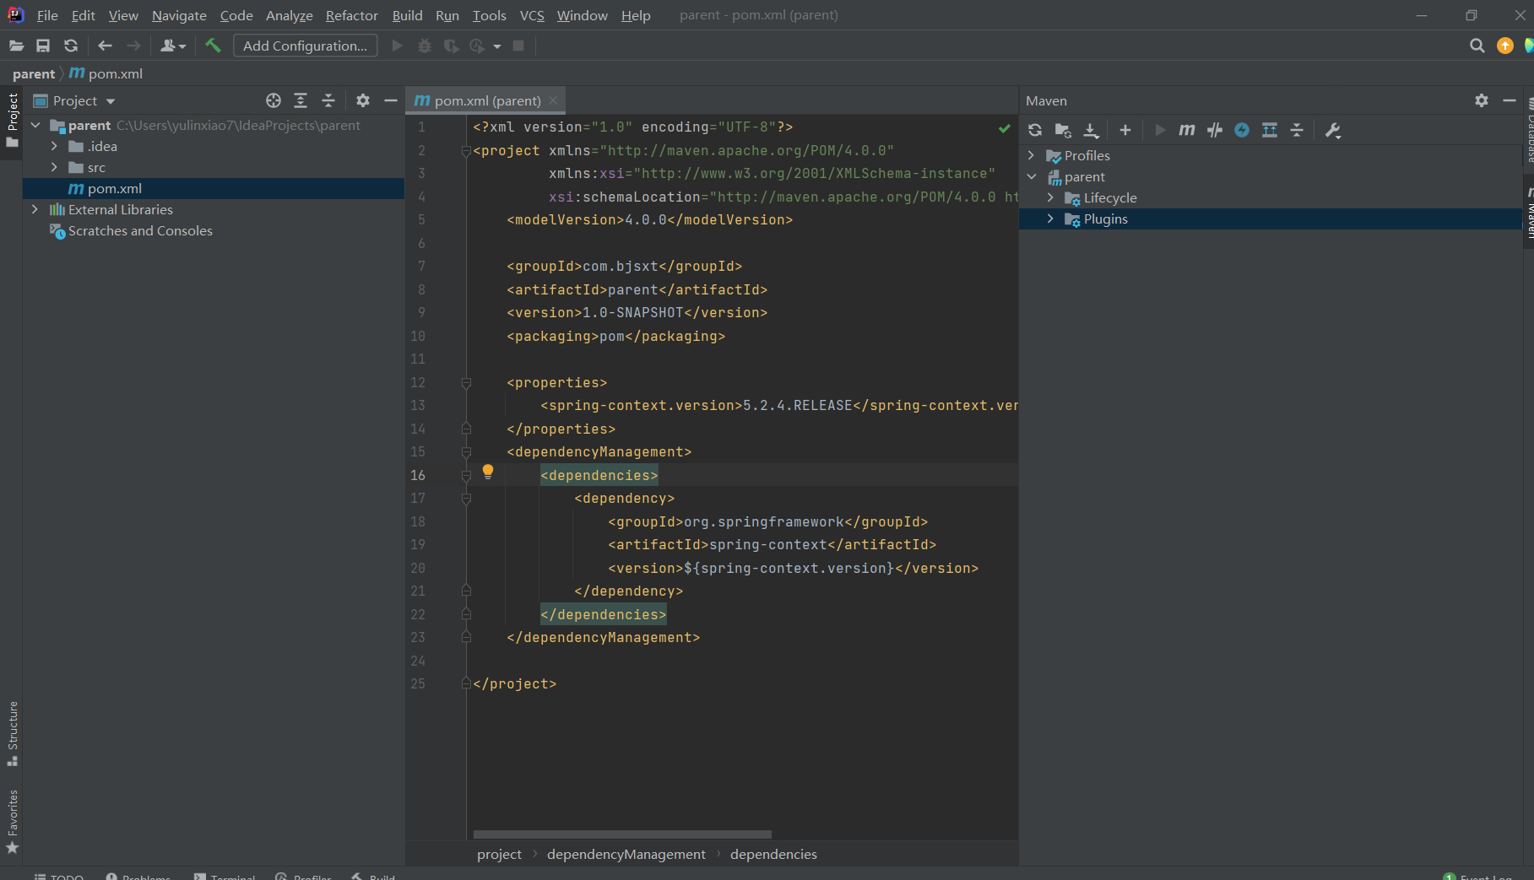The height and width of the screenshot is (880, 1534).
Task: Select the pom.xml (parent) editor tab
Action: coord(487,100)
